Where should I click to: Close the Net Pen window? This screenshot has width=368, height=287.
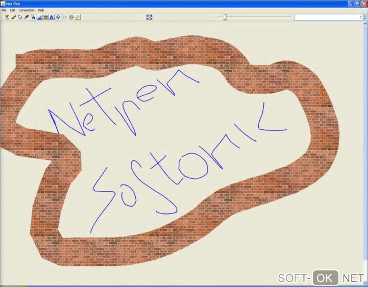(364, 4)
